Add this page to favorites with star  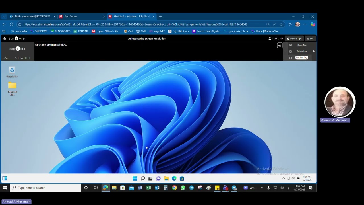(281, 24)
